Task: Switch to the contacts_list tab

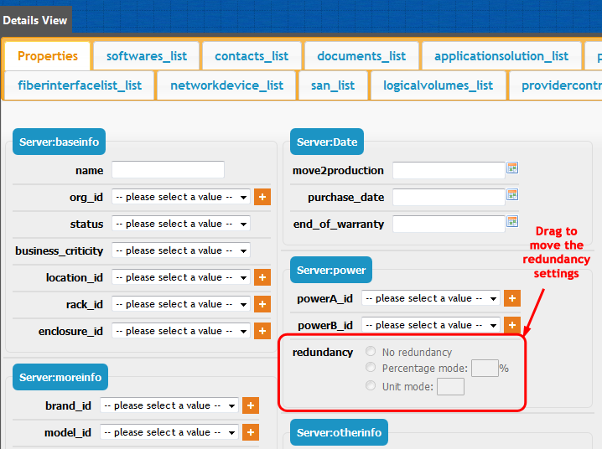Action: 252,56
